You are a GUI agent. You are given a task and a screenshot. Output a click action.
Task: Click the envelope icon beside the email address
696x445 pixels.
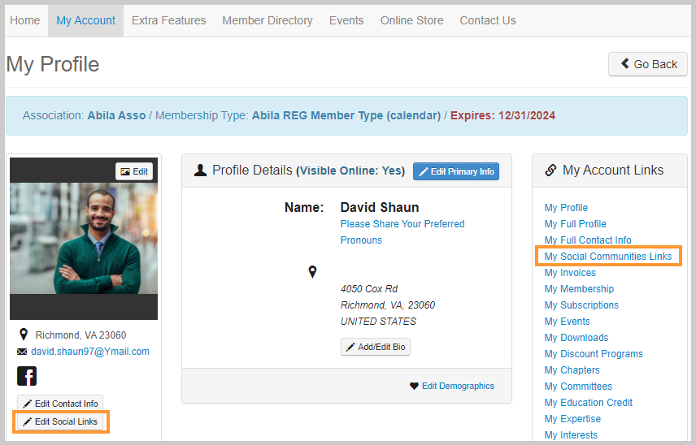click(22, 352)
